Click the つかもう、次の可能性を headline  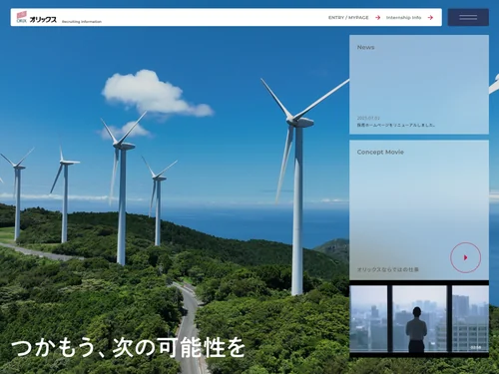[128, 348]
